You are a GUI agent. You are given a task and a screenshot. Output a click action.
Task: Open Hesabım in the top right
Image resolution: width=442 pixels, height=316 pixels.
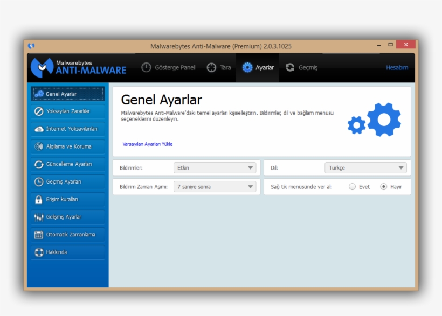coord(397,68)
